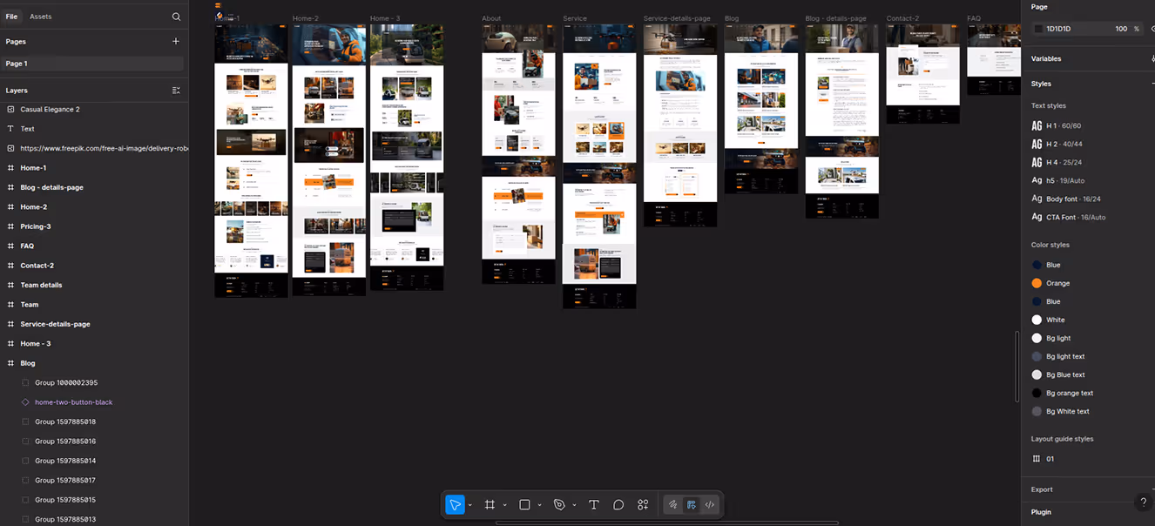Click the search icon in the left sidebar
Screen dimensions: 1155x526
click(176, 16)
